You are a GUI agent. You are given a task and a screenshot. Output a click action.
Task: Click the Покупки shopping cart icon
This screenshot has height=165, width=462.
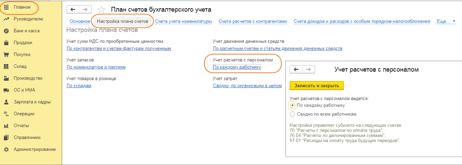point(6,54)
